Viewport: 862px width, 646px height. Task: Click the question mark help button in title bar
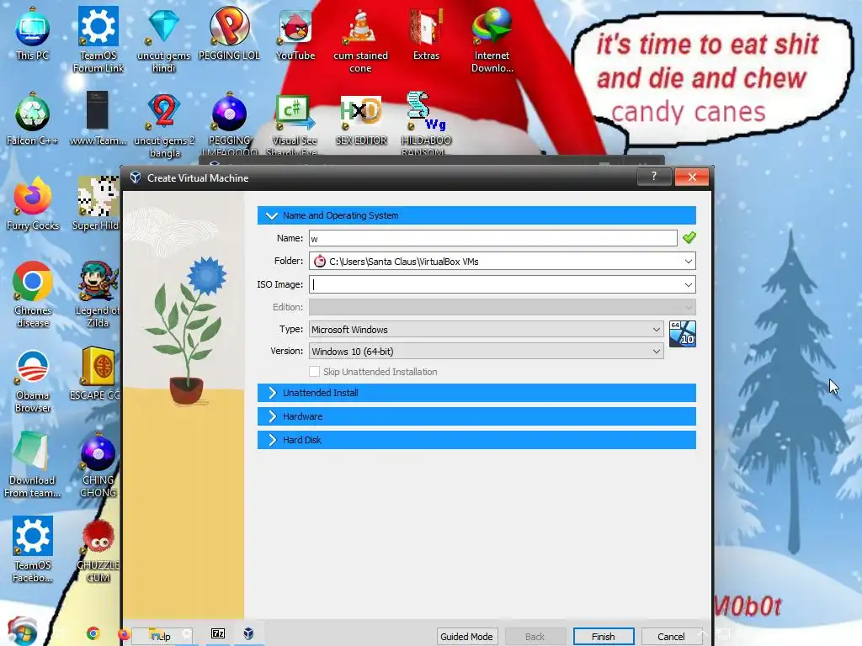[653, 177]
